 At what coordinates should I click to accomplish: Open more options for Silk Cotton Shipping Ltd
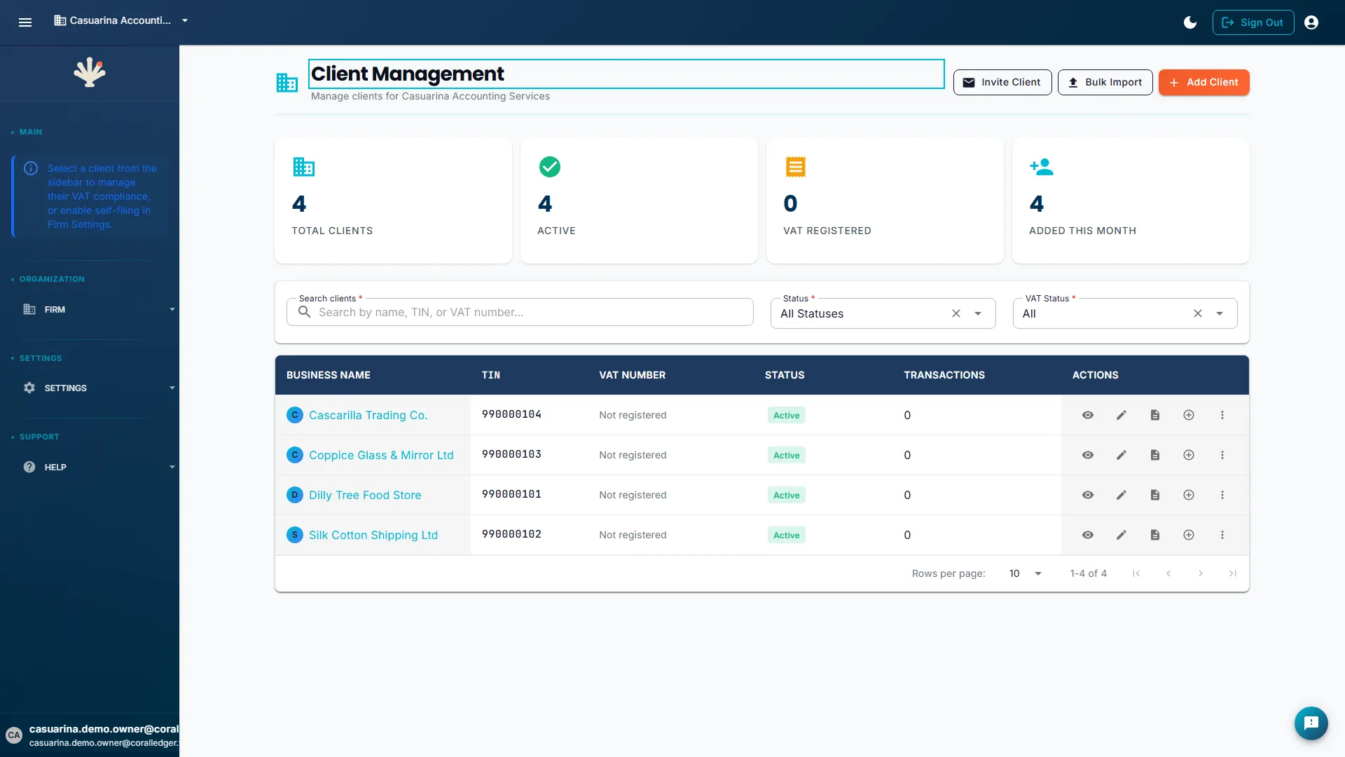pos(1222,535)
